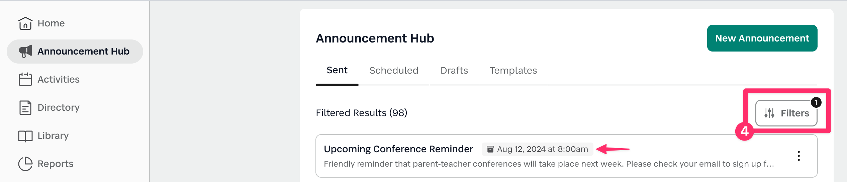Go to the Drafts tab
The height and width of the screenshot is (182, 847).
point(454,71)
